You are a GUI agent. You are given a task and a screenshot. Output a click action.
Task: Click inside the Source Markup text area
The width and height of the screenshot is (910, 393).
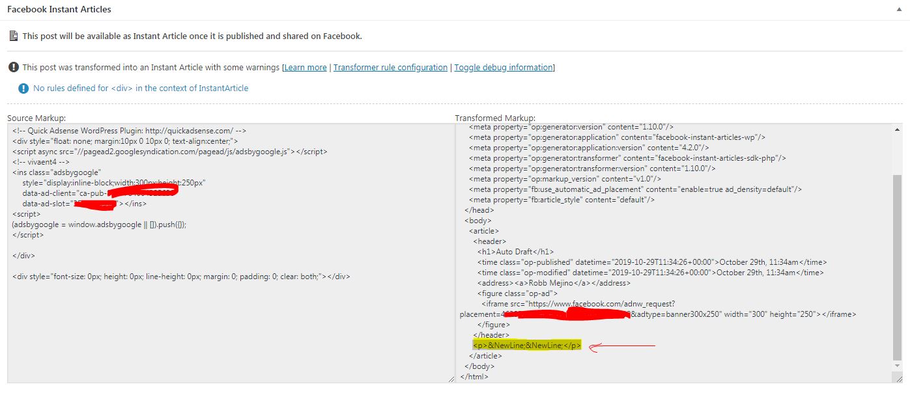pyautogui.click(x=231, y=252)
